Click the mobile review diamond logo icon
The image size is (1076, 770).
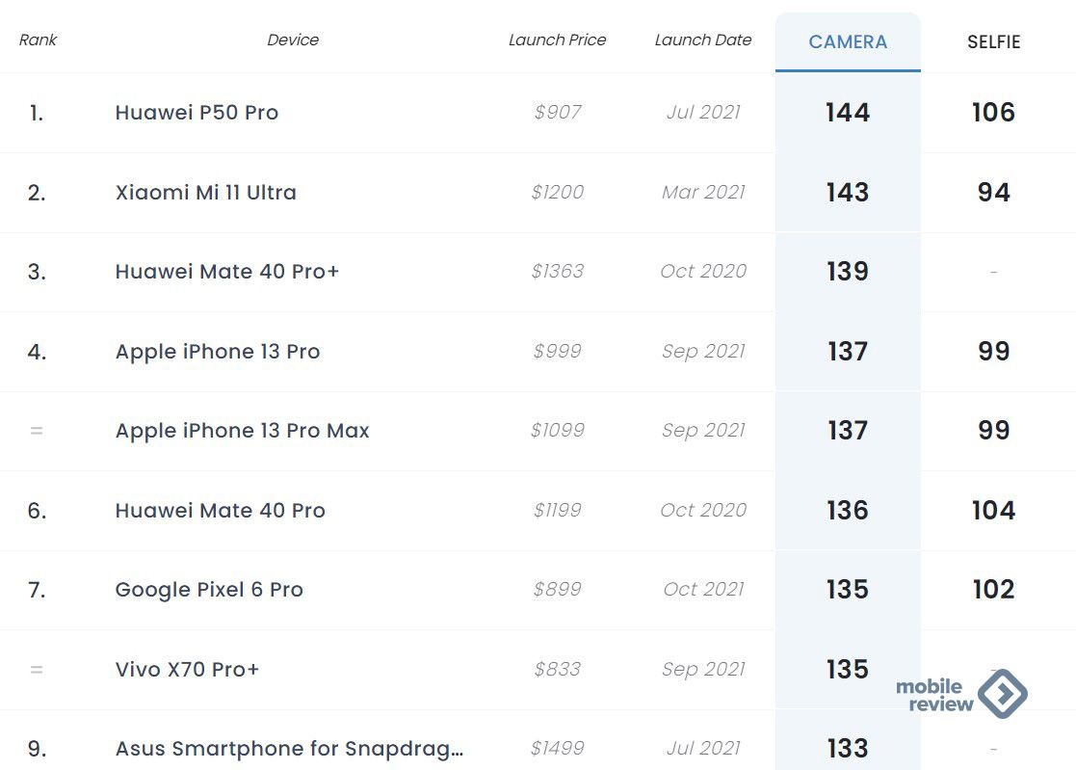click(x=1003, y=694)
